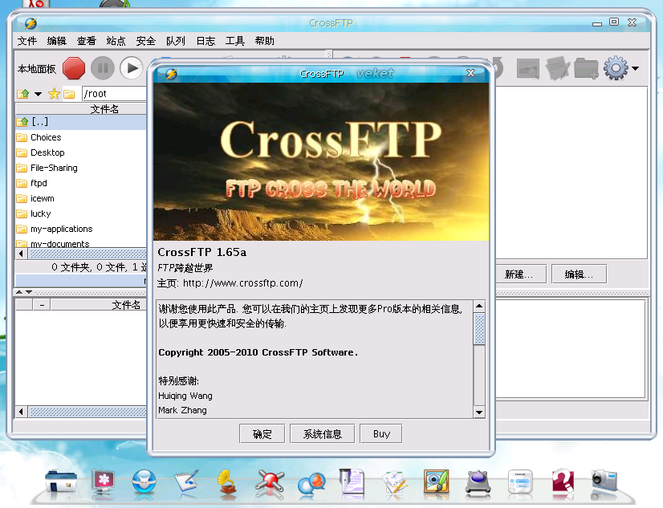The width and height of the screenshot is (663, 508).
Task: Open the file manager dock icon
Action: click(x=61, y=482)
